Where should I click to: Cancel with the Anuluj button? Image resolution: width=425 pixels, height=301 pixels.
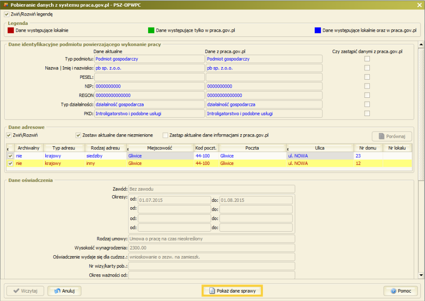coord(64,291)
